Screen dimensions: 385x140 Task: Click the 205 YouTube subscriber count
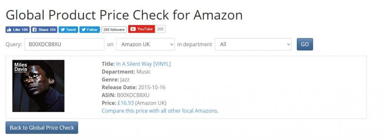click(x=160, y=29)
